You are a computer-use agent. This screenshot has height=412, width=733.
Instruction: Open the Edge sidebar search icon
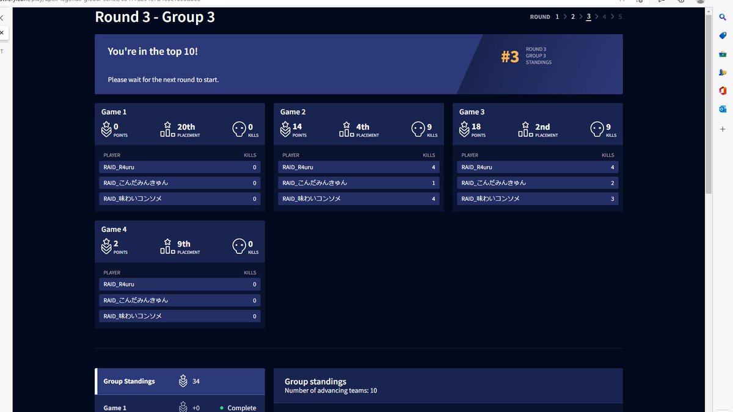(723, 16)
